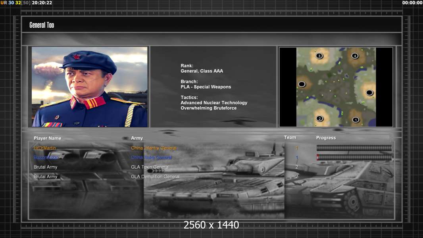The image size is (423, 238).
Task: Click the empty start marker on map's left edge
Action: (302, 84)
